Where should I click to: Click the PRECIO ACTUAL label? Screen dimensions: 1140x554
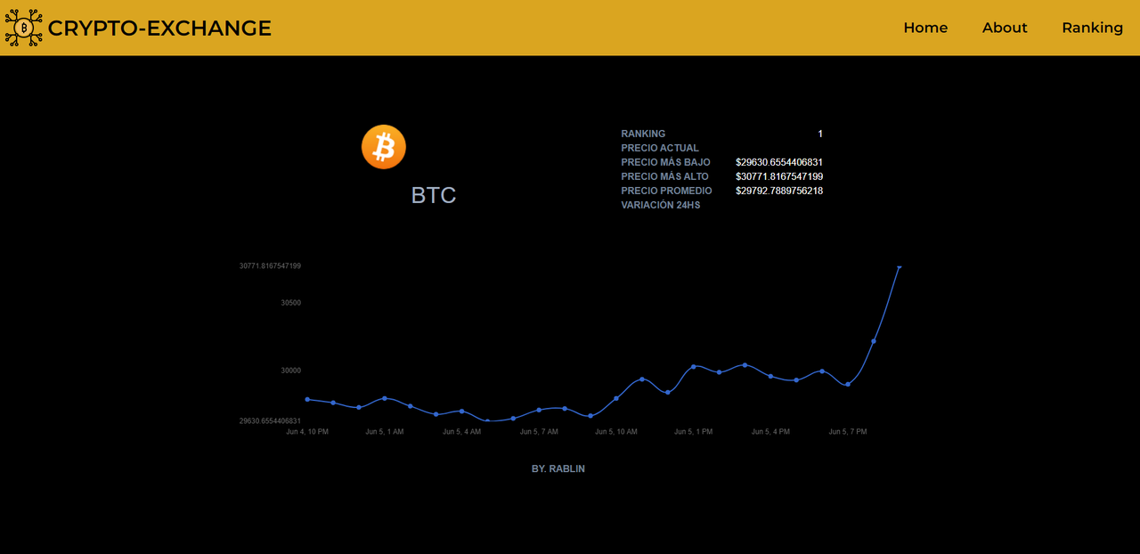660,148
